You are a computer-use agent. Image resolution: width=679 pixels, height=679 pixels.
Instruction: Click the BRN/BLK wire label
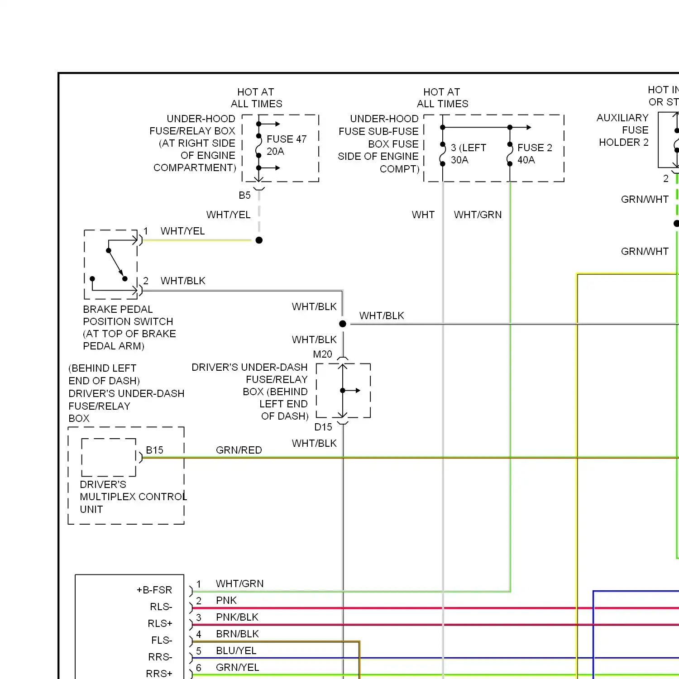237,634
